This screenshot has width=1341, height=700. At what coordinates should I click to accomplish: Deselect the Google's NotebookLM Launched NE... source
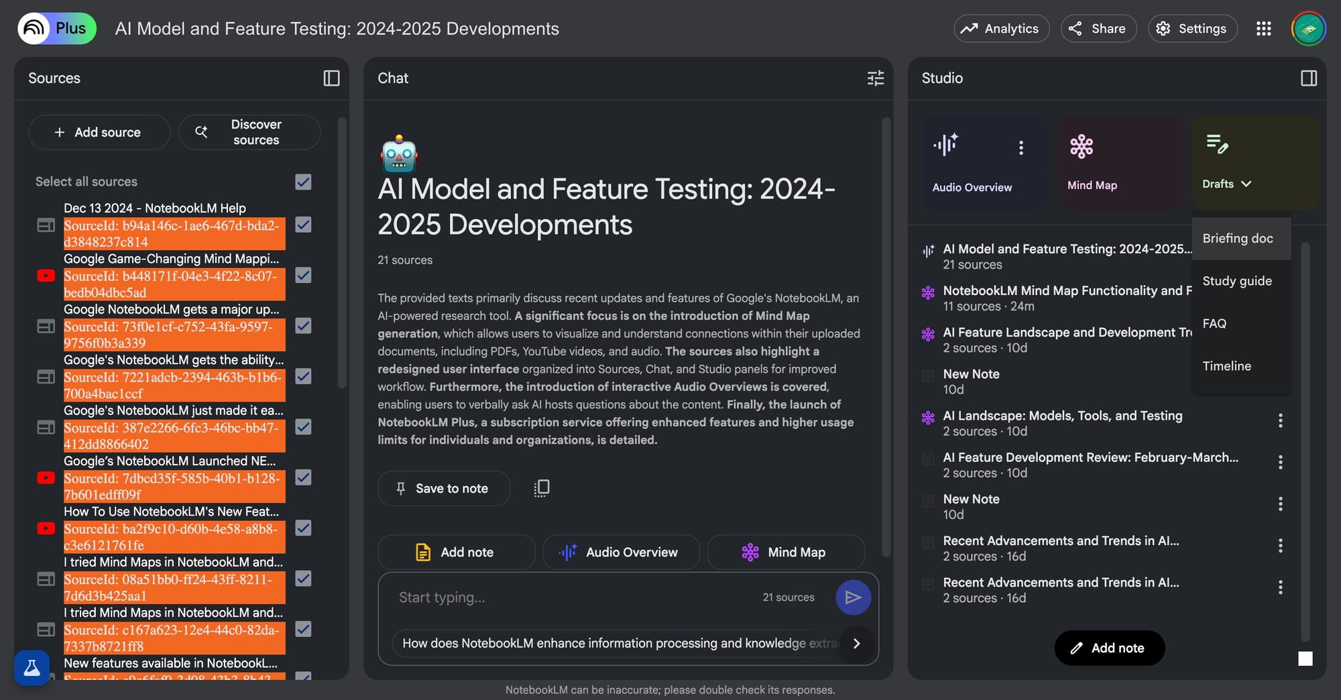click(303, 477)
